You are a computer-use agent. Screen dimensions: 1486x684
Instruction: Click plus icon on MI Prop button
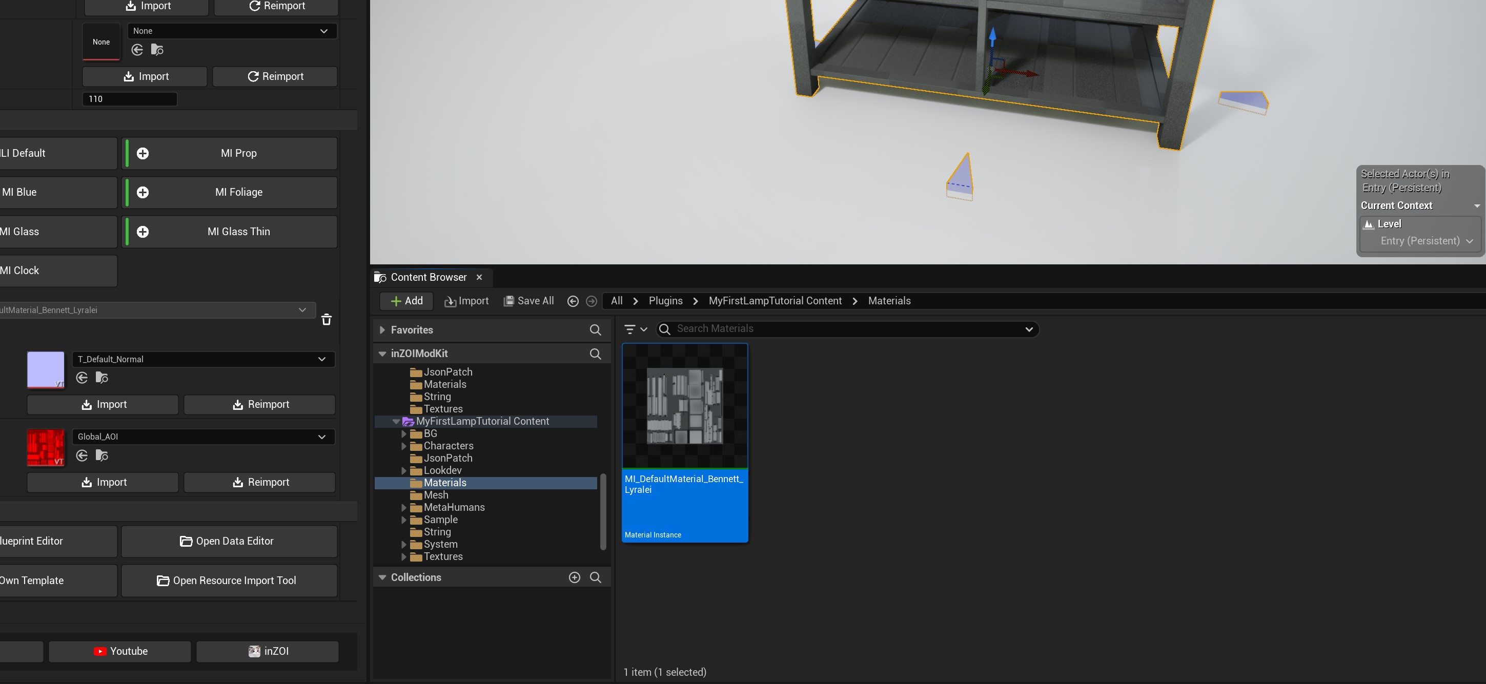pos(143,153)
